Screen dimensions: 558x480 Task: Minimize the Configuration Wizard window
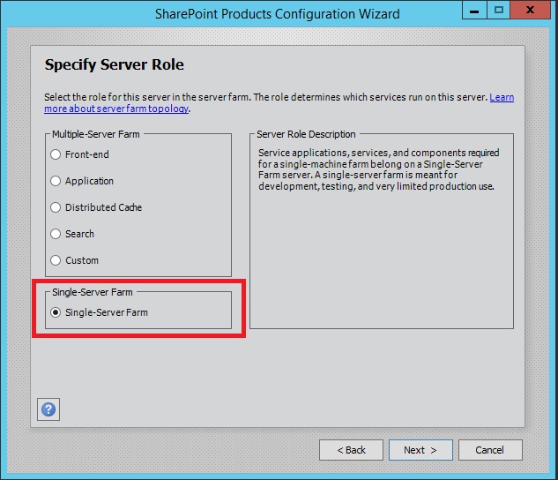[474, 10]
